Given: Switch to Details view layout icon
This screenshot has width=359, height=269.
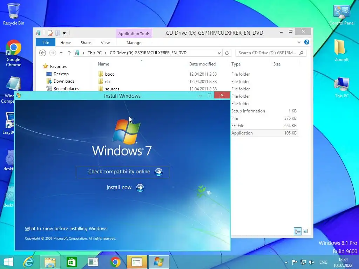Looking at the screenshot, I should coord(297,231).
